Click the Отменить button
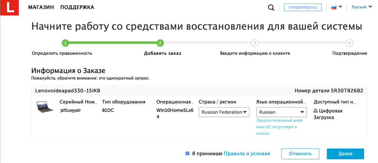The image size is (378, 163). tap(300, 154)
